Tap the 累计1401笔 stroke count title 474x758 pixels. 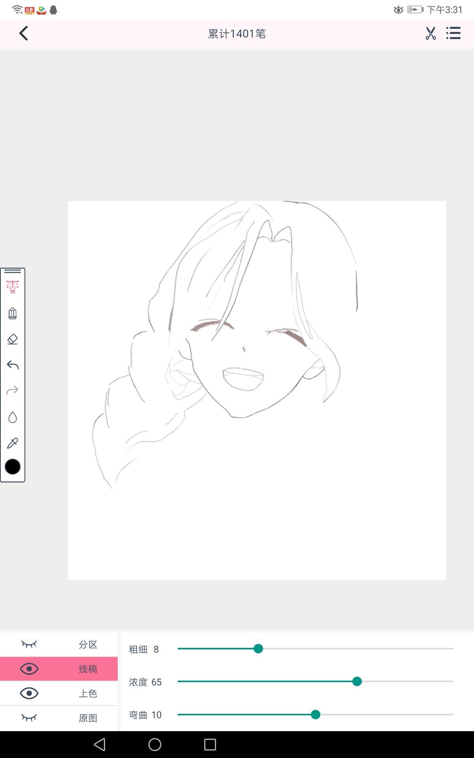pyautogui.click(x=237, y=34)
